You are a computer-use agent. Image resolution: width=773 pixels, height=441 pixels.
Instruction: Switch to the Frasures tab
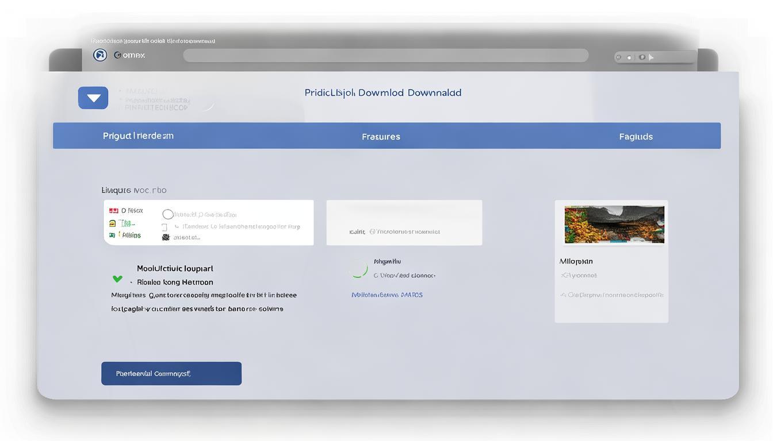[381, 137]
